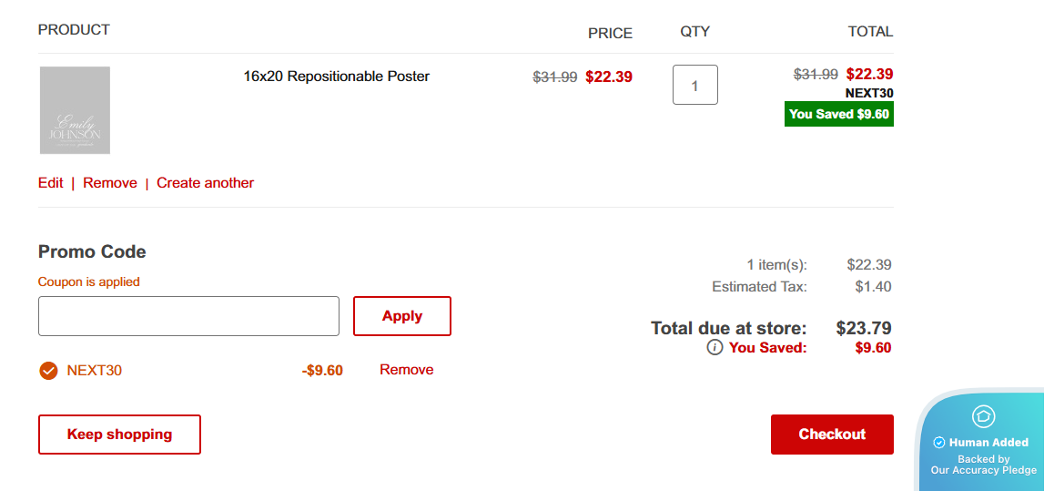This screenshot has height=491, width=1044.
Task: Click the orange checkmark icon next to NEXT30
Action: click(x=48, y=371)
